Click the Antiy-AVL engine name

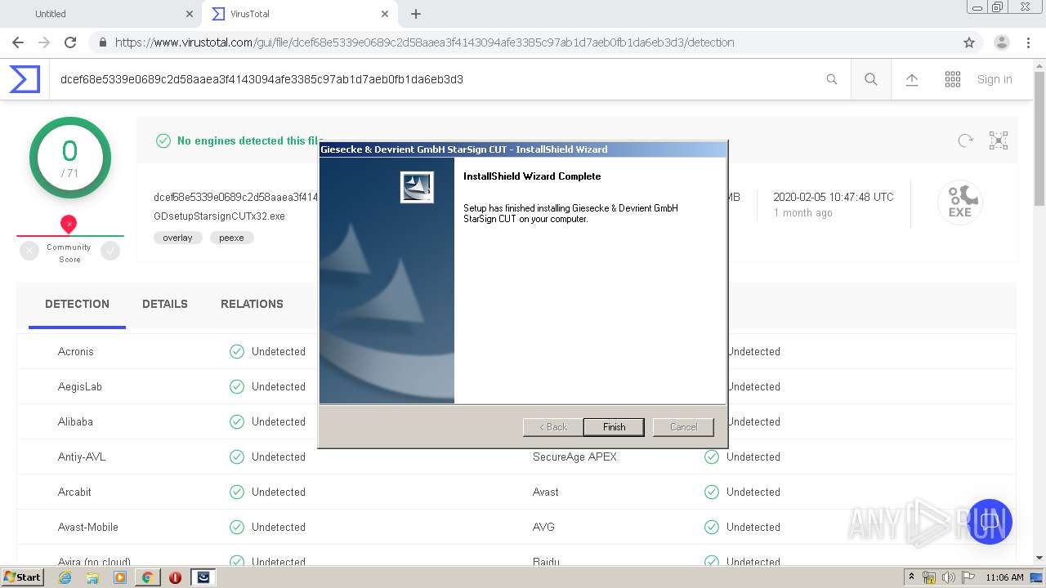pos(82,457)
